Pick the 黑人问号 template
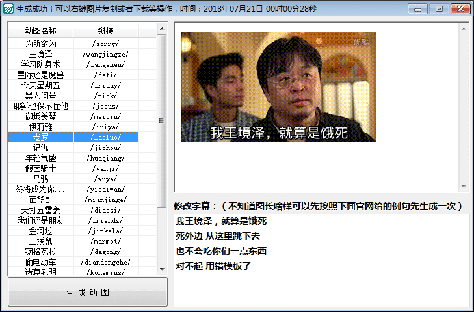Viewport: 474px width, 312px height. click(41, 96)
